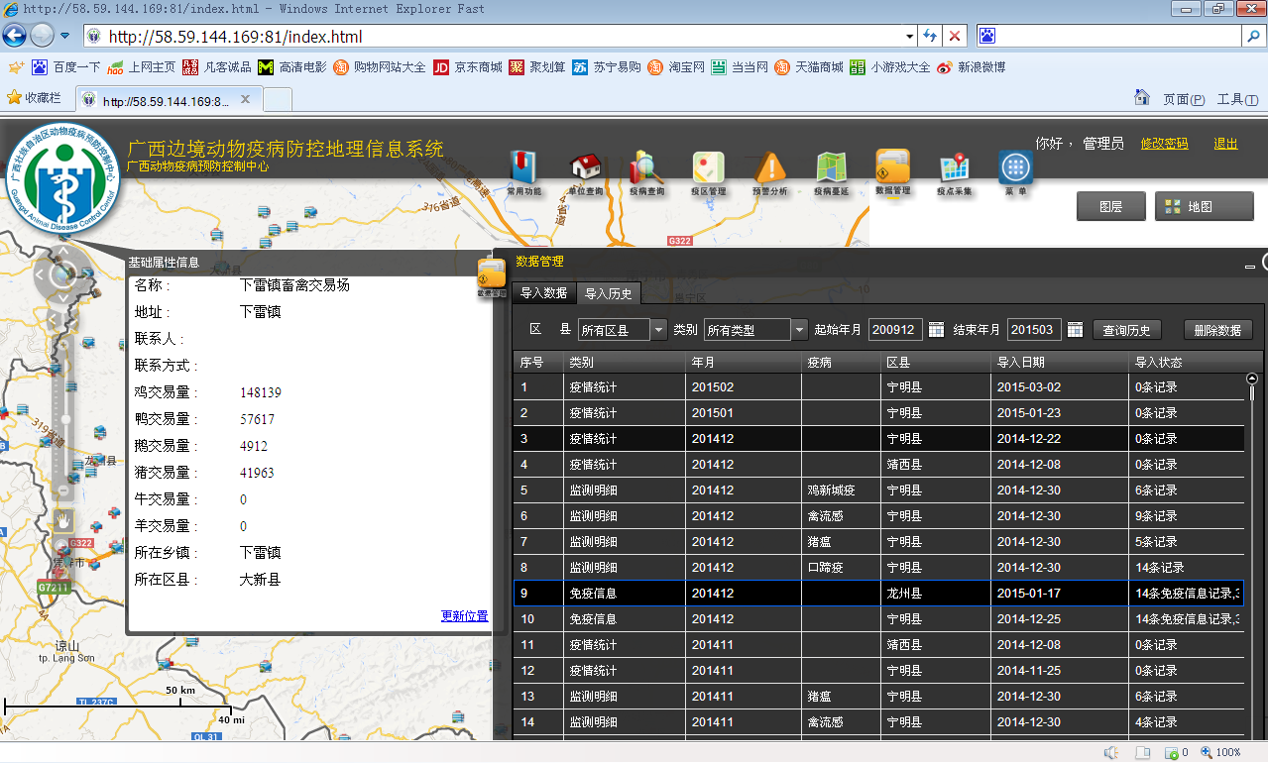Click the 修改密码 link
The width and height of the screenshot is (1268, 763).
pos(1164,144)
